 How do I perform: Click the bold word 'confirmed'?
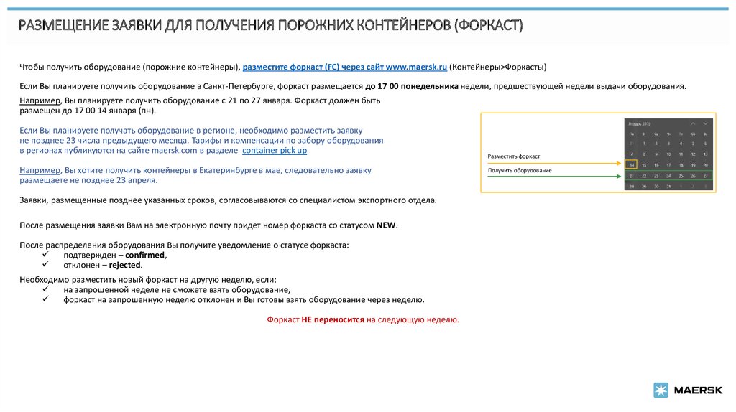click(144, 255)
